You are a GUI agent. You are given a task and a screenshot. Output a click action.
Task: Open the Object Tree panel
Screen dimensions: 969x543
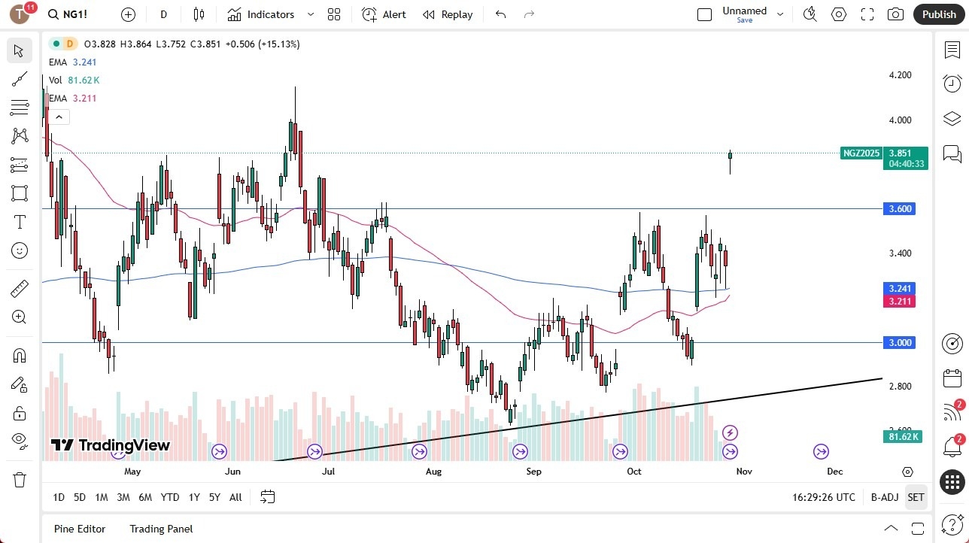(x=952, y=118)
